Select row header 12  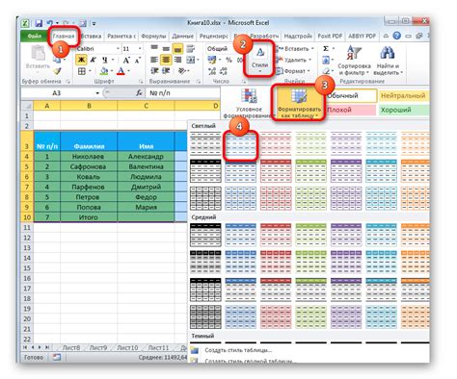coord(27,238)
